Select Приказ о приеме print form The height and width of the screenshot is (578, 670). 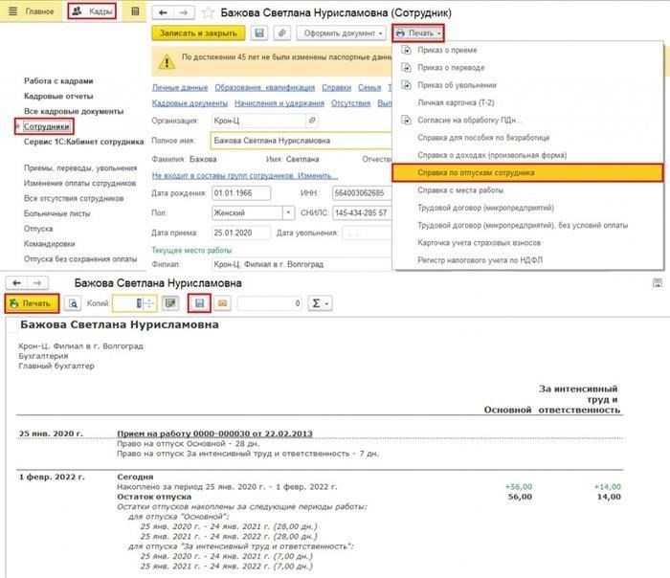(x=447, y=51)
